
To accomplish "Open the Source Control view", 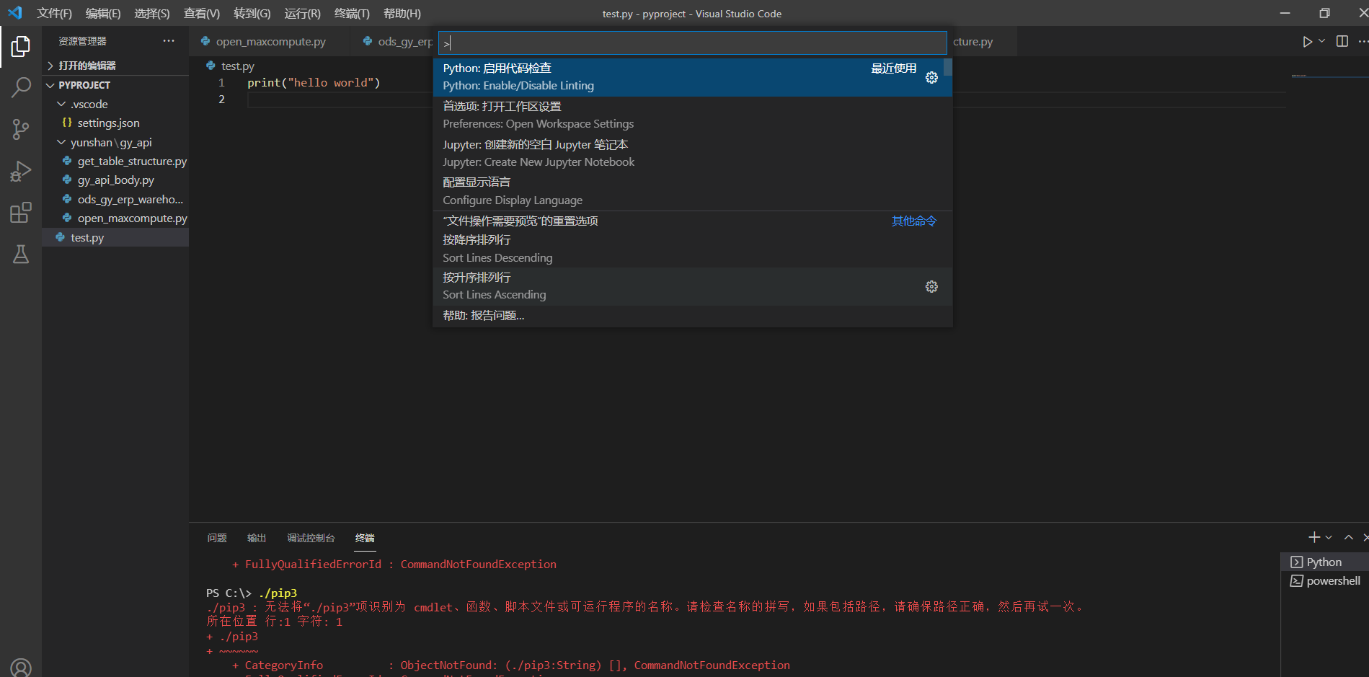I will (x=21, y=130).
